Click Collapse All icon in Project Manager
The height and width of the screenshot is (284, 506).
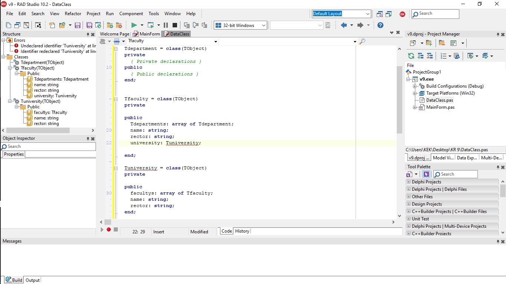(430, 56)
